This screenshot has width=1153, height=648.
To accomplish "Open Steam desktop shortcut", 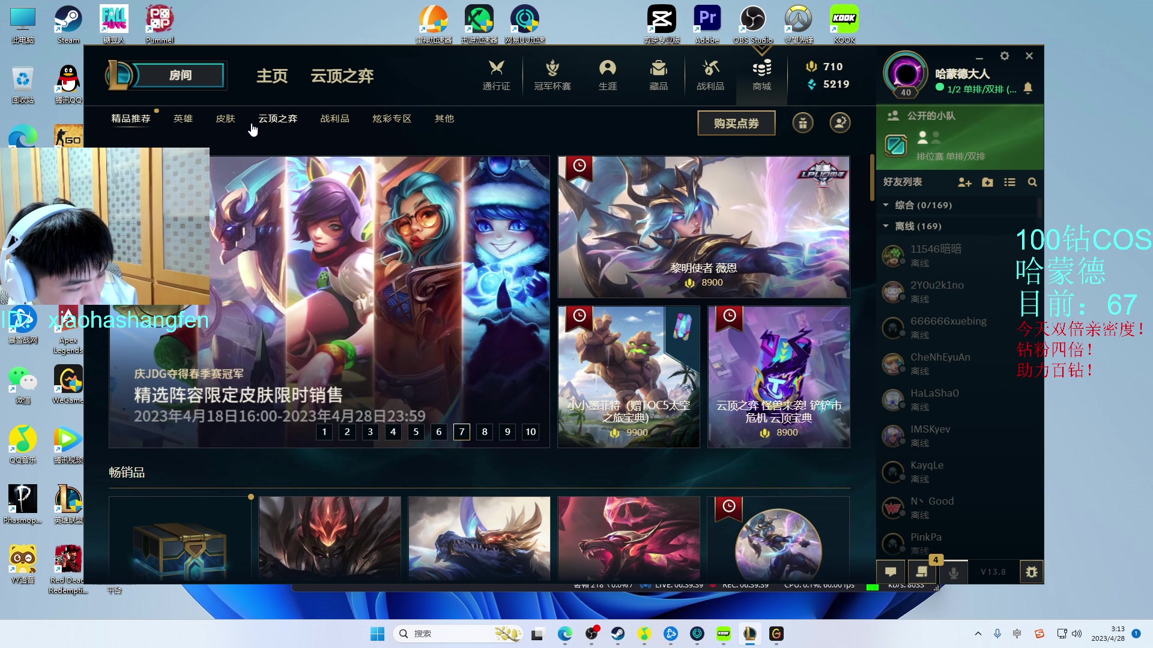I will coord(68,25).
